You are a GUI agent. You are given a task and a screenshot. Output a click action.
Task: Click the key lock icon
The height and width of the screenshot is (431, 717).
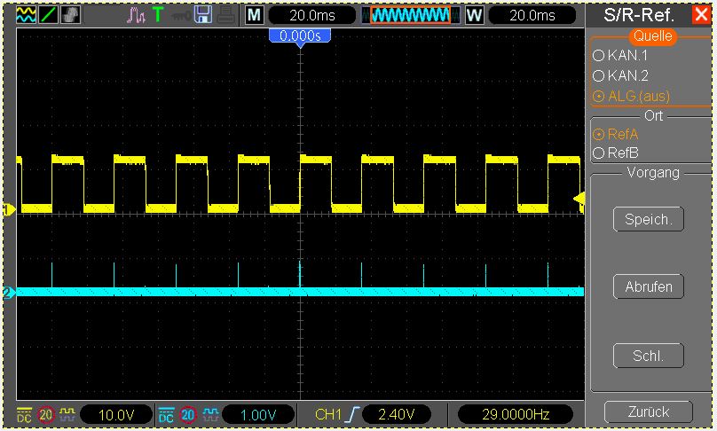pos(181,17)
